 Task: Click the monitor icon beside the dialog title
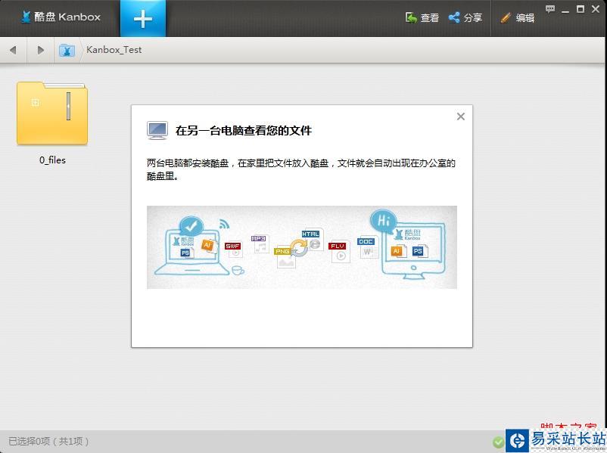[x=157, y=130]
